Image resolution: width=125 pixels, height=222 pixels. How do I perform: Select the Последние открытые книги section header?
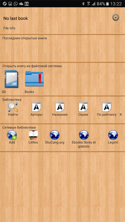coord(25,38)
